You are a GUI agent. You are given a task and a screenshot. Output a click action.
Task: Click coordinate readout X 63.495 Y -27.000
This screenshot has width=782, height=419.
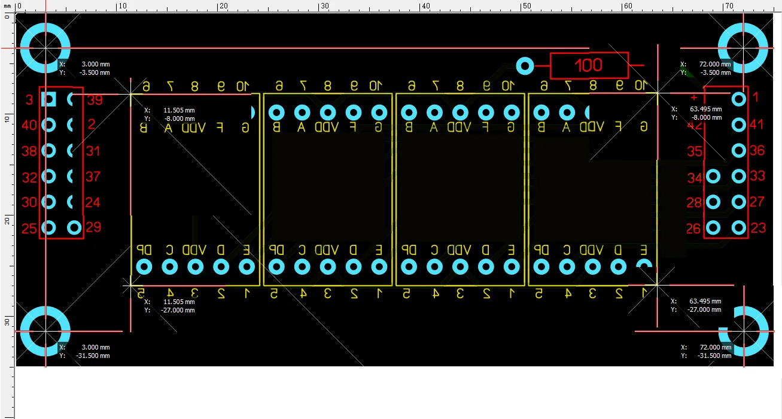pos(696,305)
